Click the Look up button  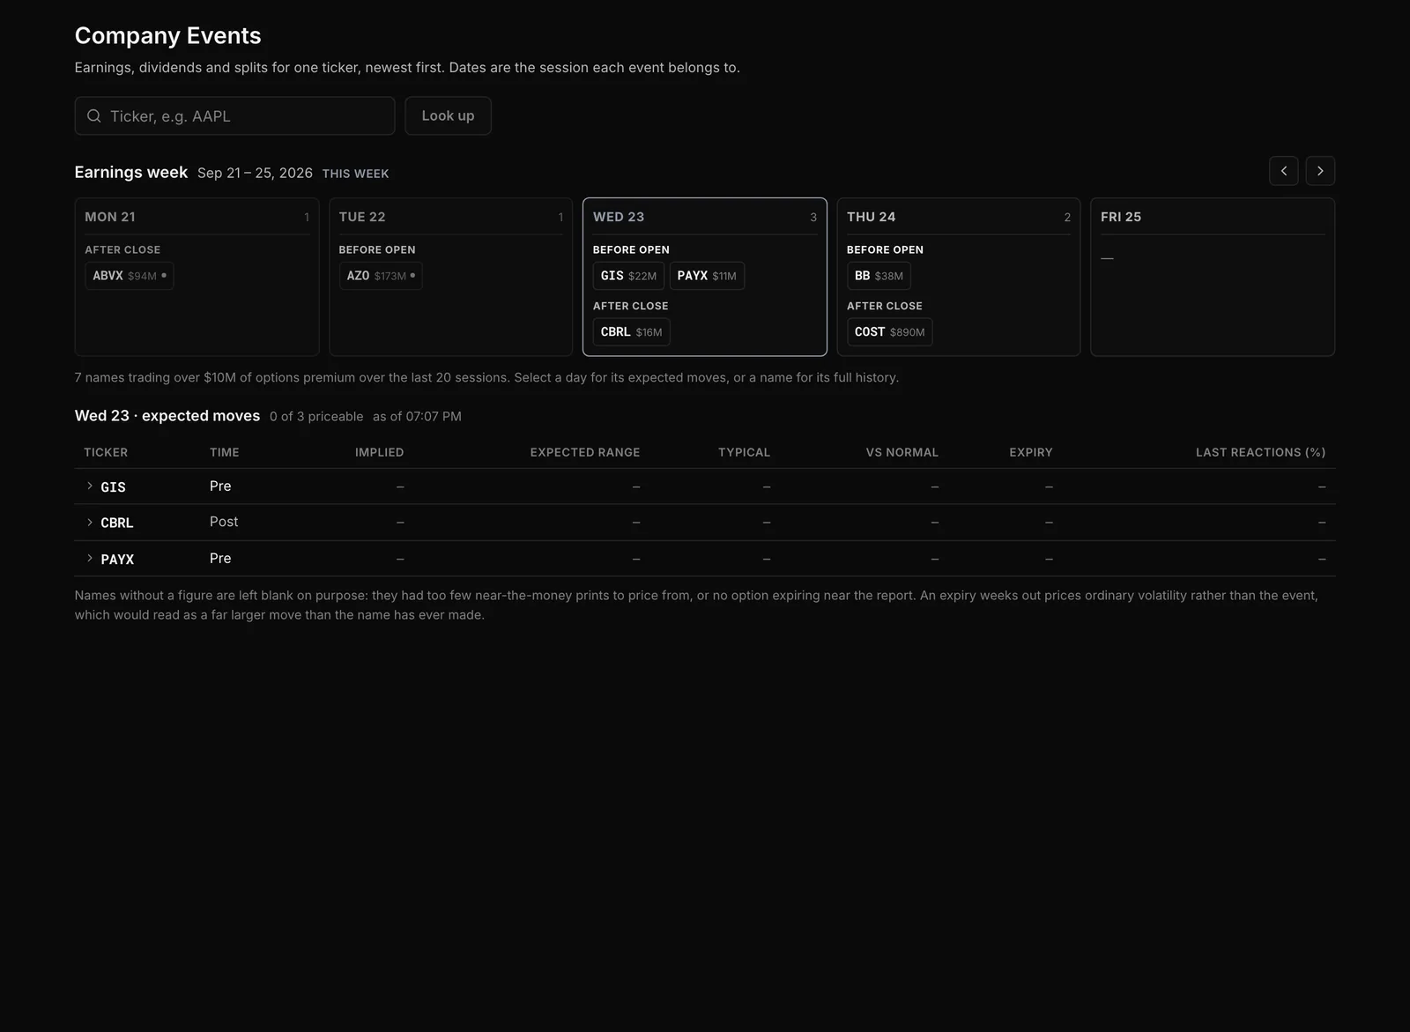(448, 116)
